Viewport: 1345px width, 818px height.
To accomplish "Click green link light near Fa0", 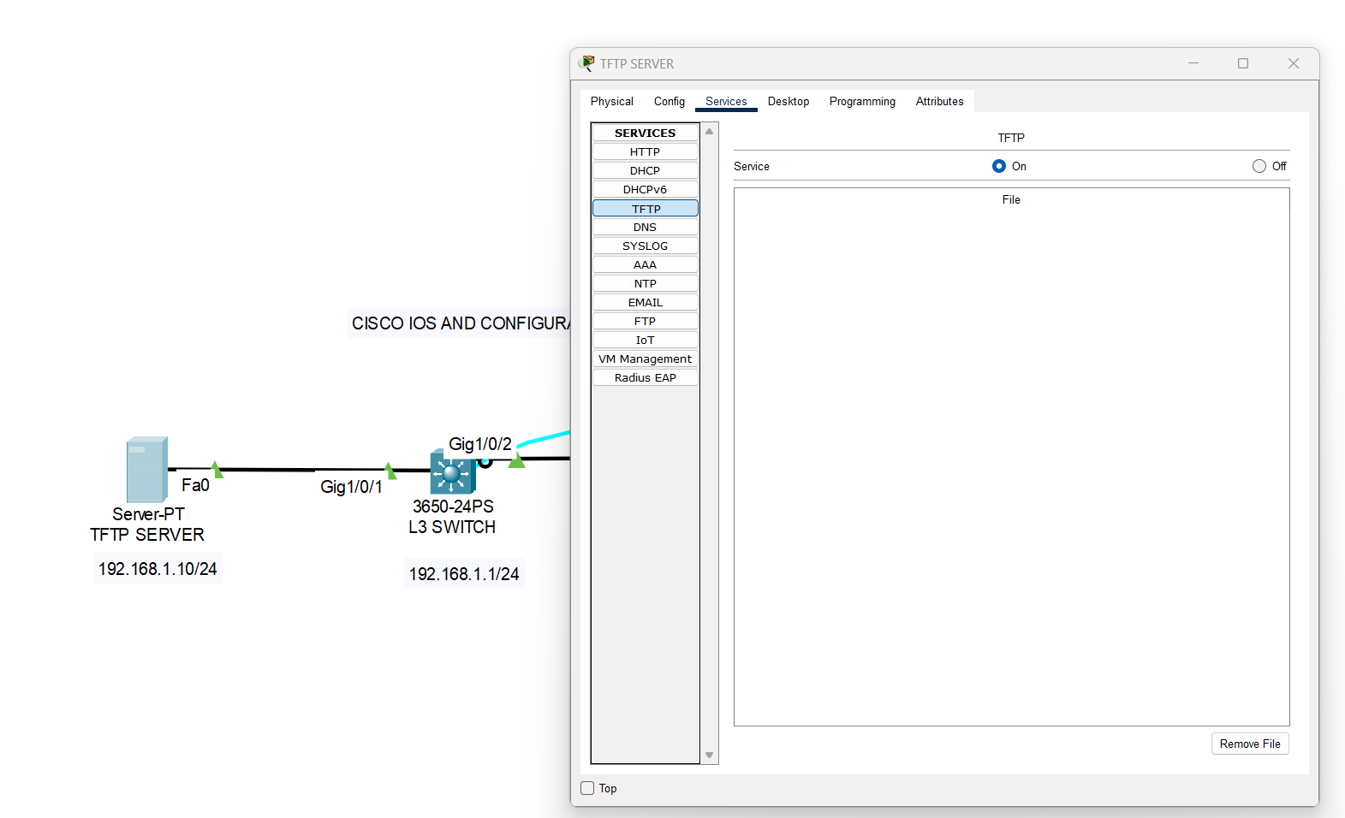I will (217, 470).
